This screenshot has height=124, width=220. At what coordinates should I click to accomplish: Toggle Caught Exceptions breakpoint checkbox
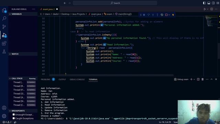14,118
